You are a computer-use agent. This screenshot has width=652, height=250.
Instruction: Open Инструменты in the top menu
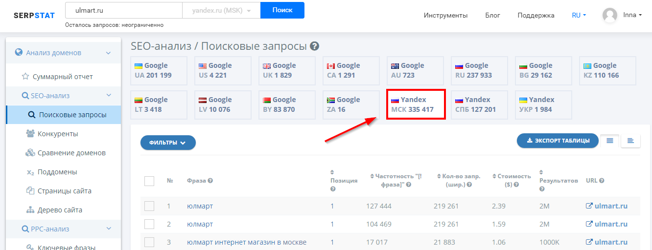coord(445,15)
